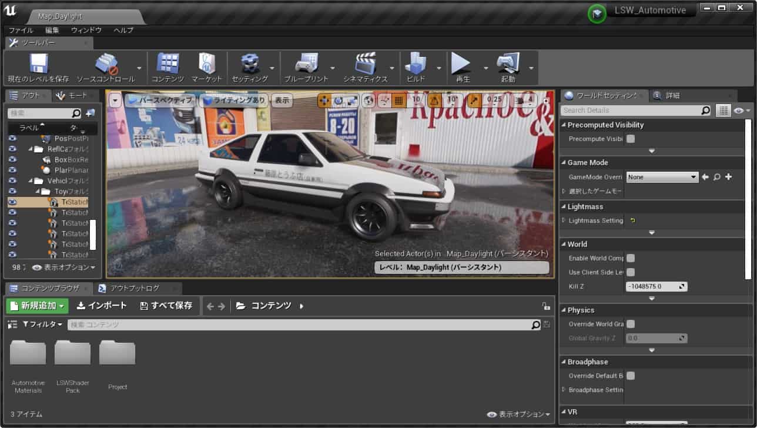Maximize viewport with the corner icon

point(546,101)
